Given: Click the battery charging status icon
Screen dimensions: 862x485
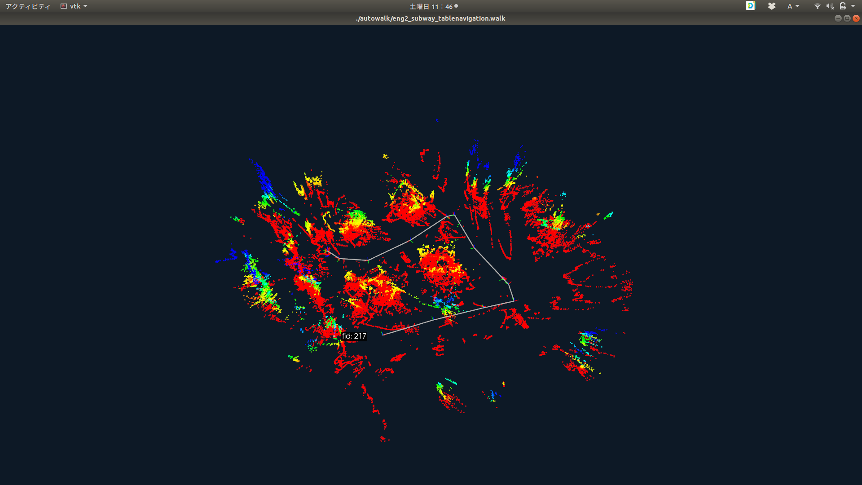Looking at the screenshot, I should (x=843, y=6).
